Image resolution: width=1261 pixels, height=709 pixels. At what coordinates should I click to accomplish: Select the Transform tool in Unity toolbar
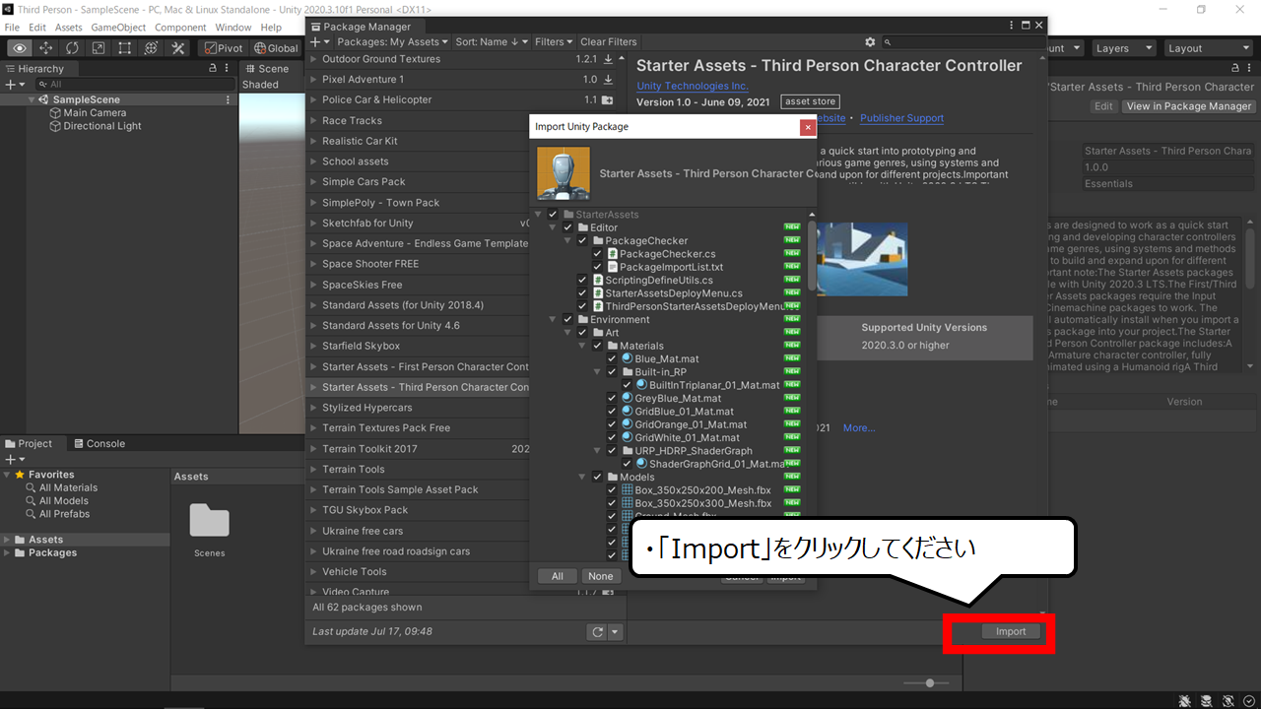(x=151, y=47)
